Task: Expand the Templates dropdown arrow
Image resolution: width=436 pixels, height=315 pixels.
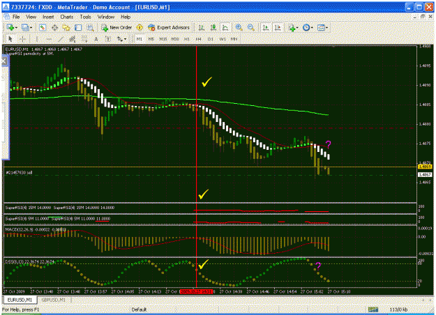Action: click(327, 27)
